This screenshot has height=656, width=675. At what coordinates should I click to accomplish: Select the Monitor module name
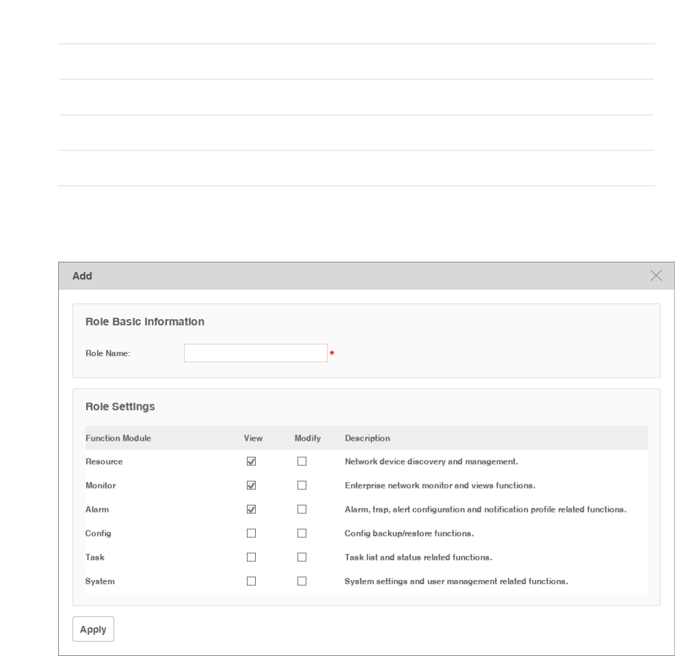[x=101, y=486]
